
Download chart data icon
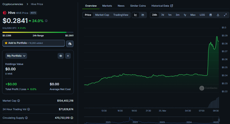pyautogui.click(x=218, y=15)
